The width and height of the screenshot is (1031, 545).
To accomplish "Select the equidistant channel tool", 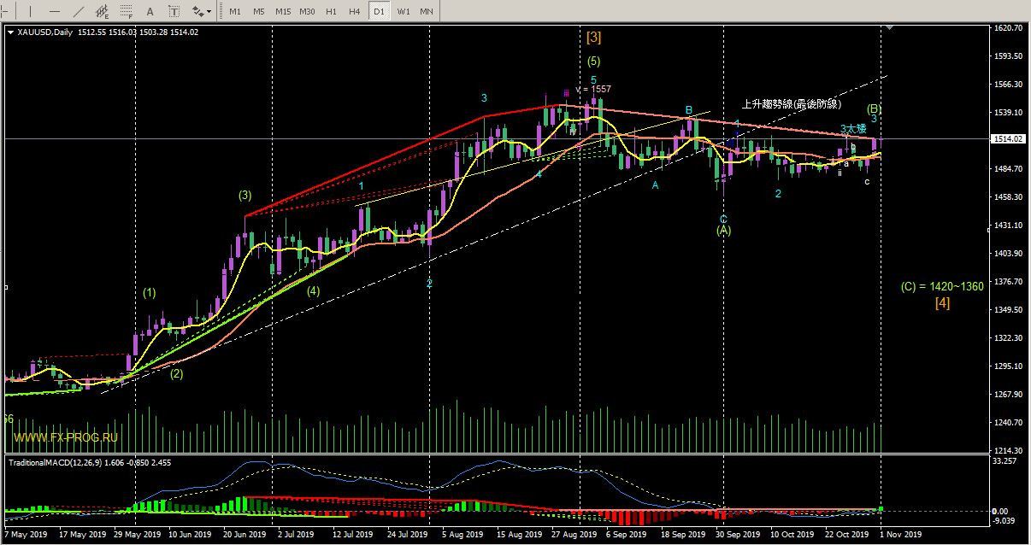I will click(x=103, y=11).
